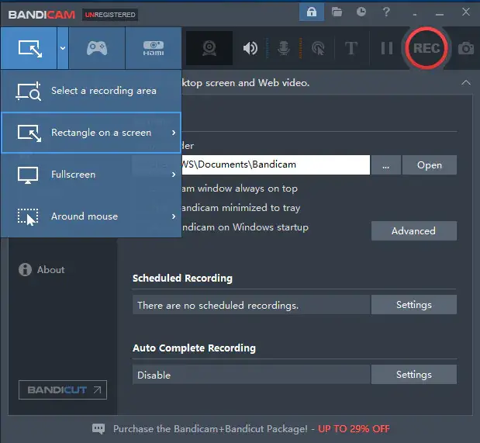Image resolution: width=480 pixels, height=443 pixels.
Task: Toggle the webcam overlay
Action: tap(209, 48)
